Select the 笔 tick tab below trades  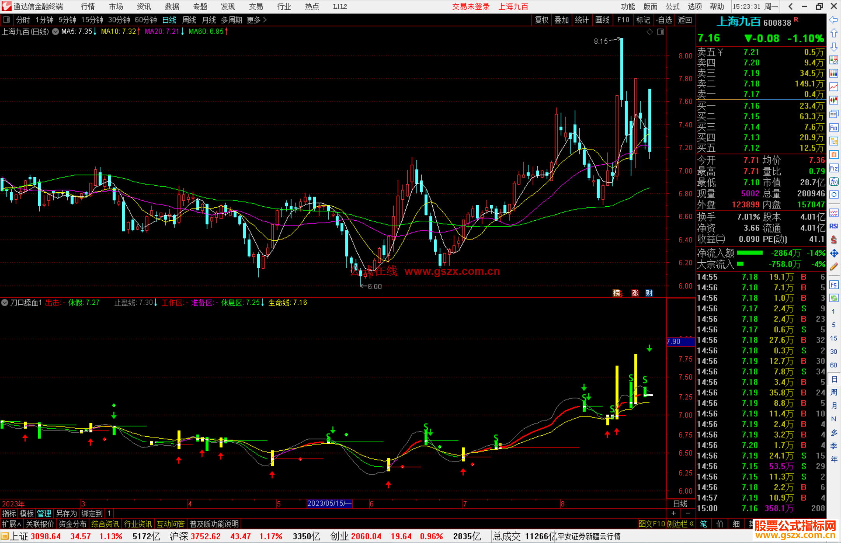point(704,524)
